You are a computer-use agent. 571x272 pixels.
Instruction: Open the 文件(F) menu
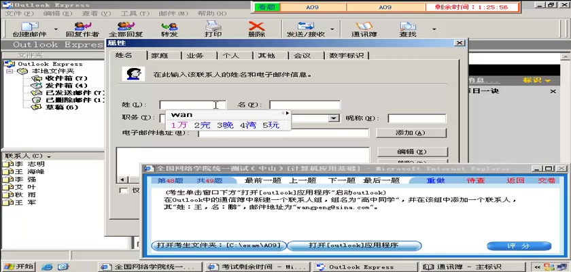click(x=18, y=14)
